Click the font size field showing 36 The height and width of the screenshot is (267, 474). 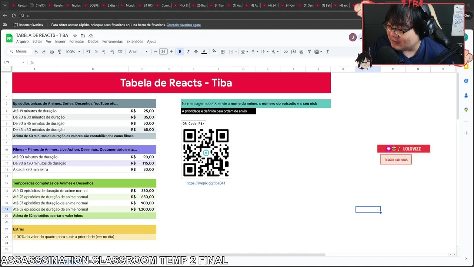163,52
